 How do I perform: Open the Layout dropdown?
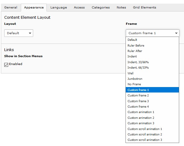(19, 33)
